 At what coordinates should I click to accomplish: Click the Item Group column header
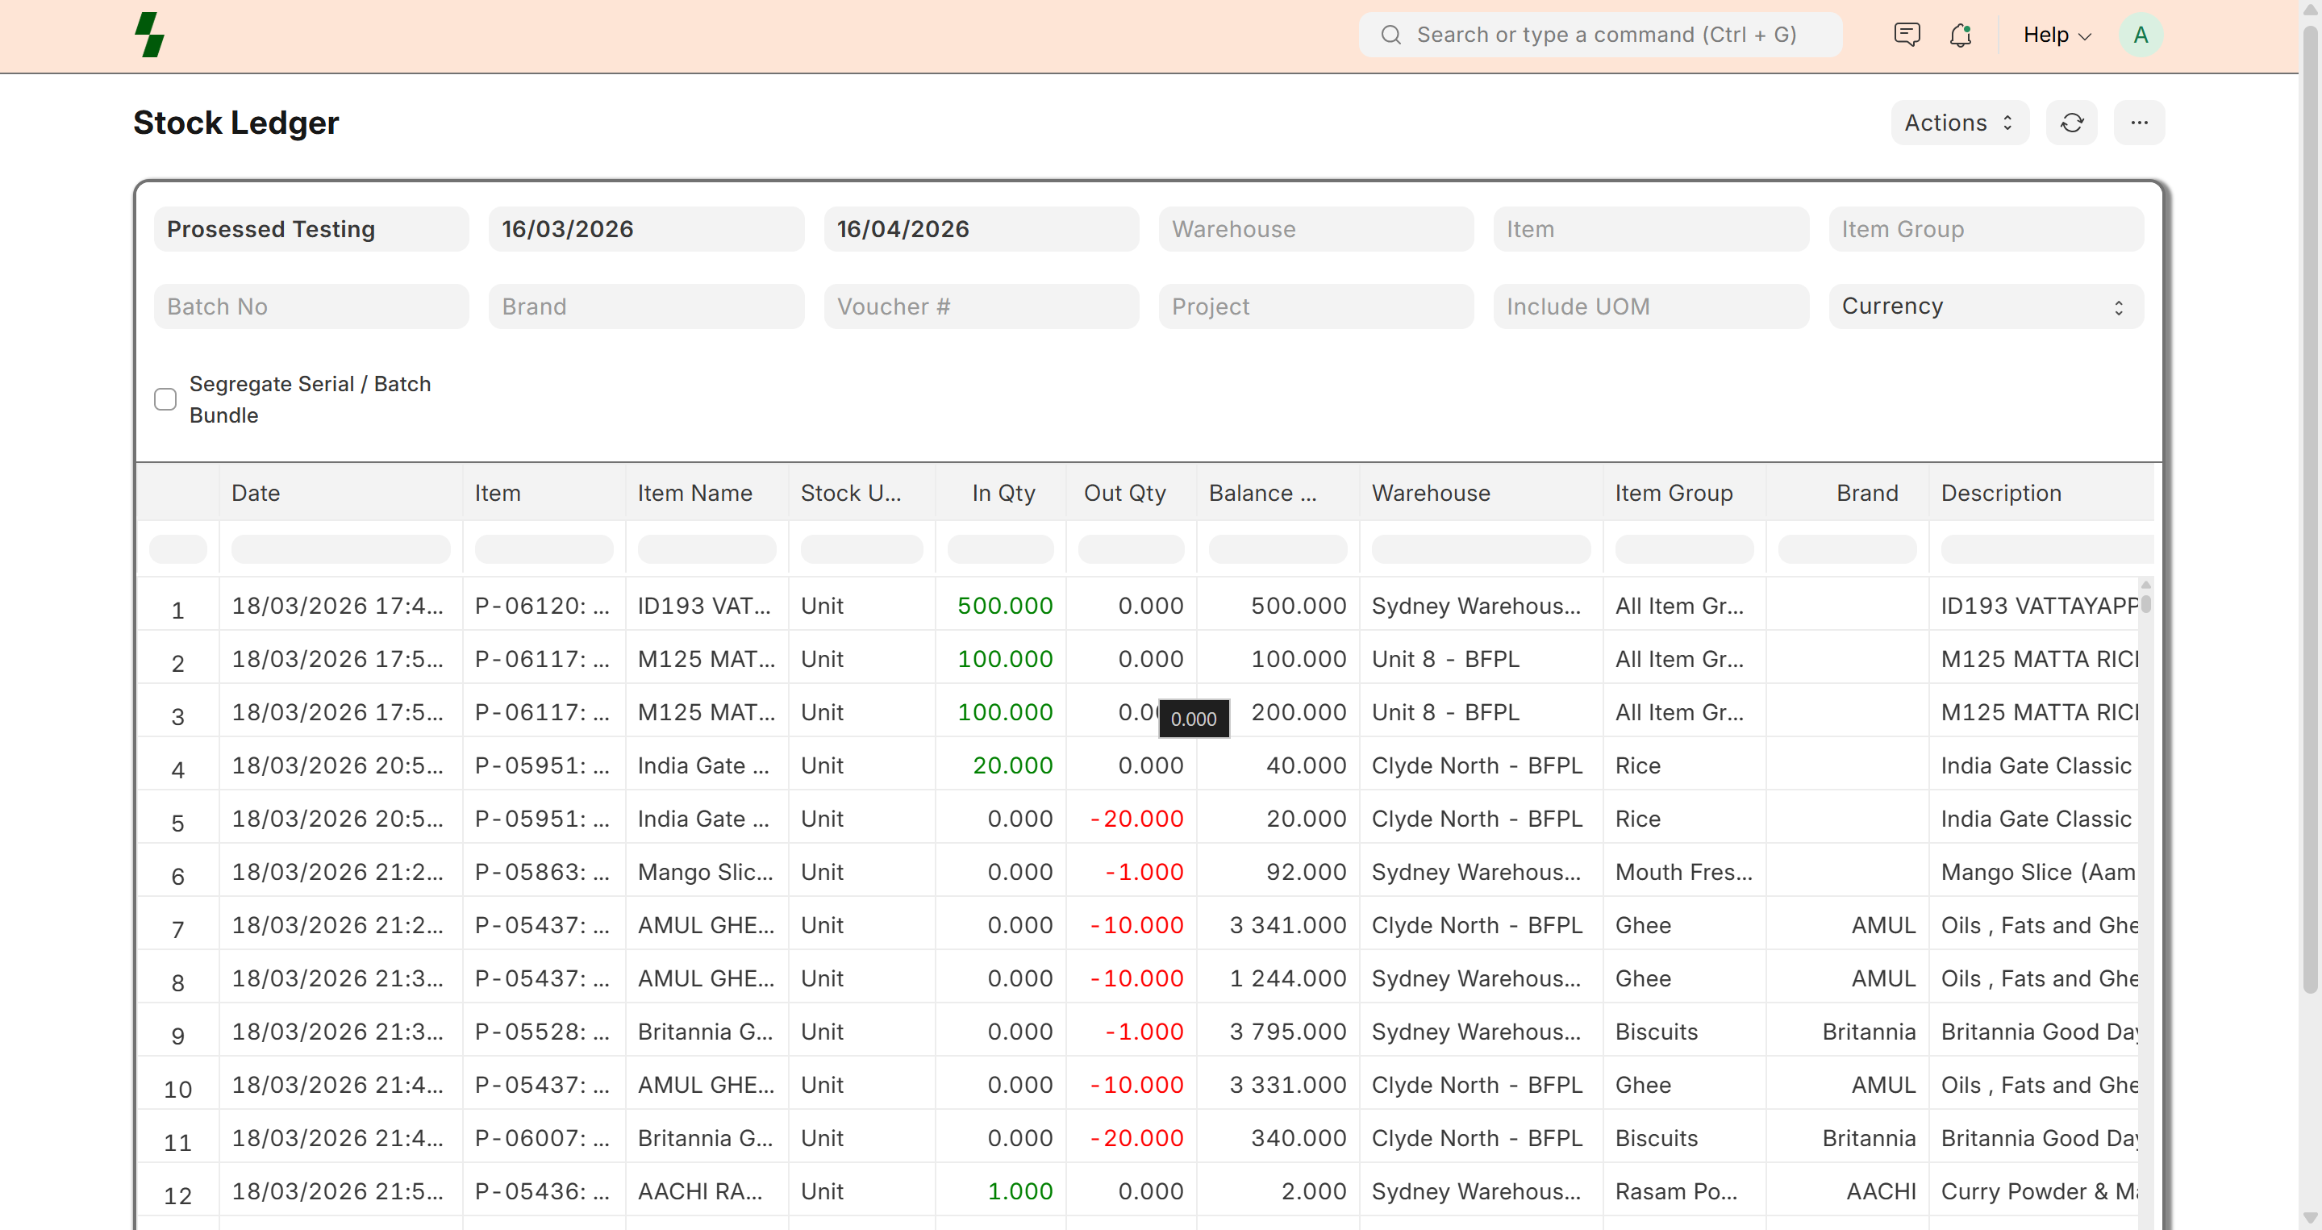tap(1673, 493)
